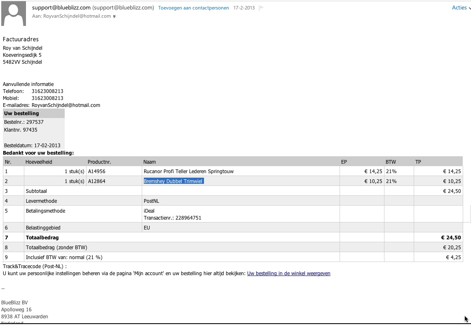Click 'Toevoegen aan contactpersonen' link
The width and height of the screenshot is (471, 329).
[193, 8]
